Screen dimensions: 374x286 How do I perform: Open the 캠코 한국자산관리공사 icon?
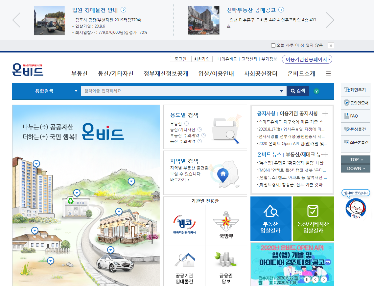(x=184, y=225)
